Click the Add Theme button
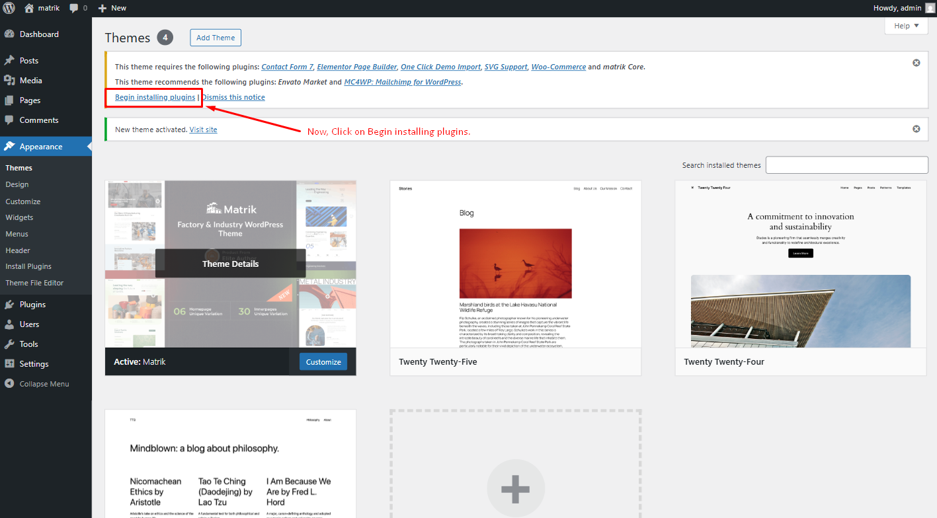 tap(216, 38)
